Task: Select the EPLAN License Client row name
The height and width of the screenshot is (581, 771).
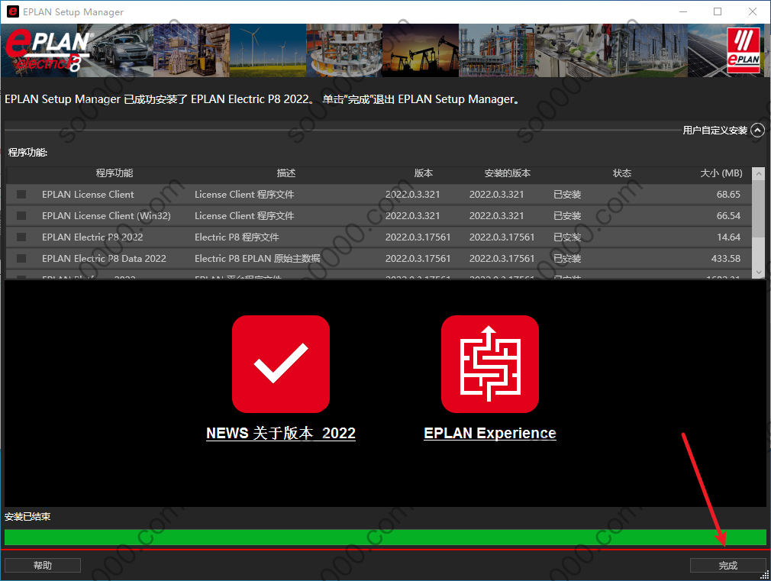Action: coord(88,195)
